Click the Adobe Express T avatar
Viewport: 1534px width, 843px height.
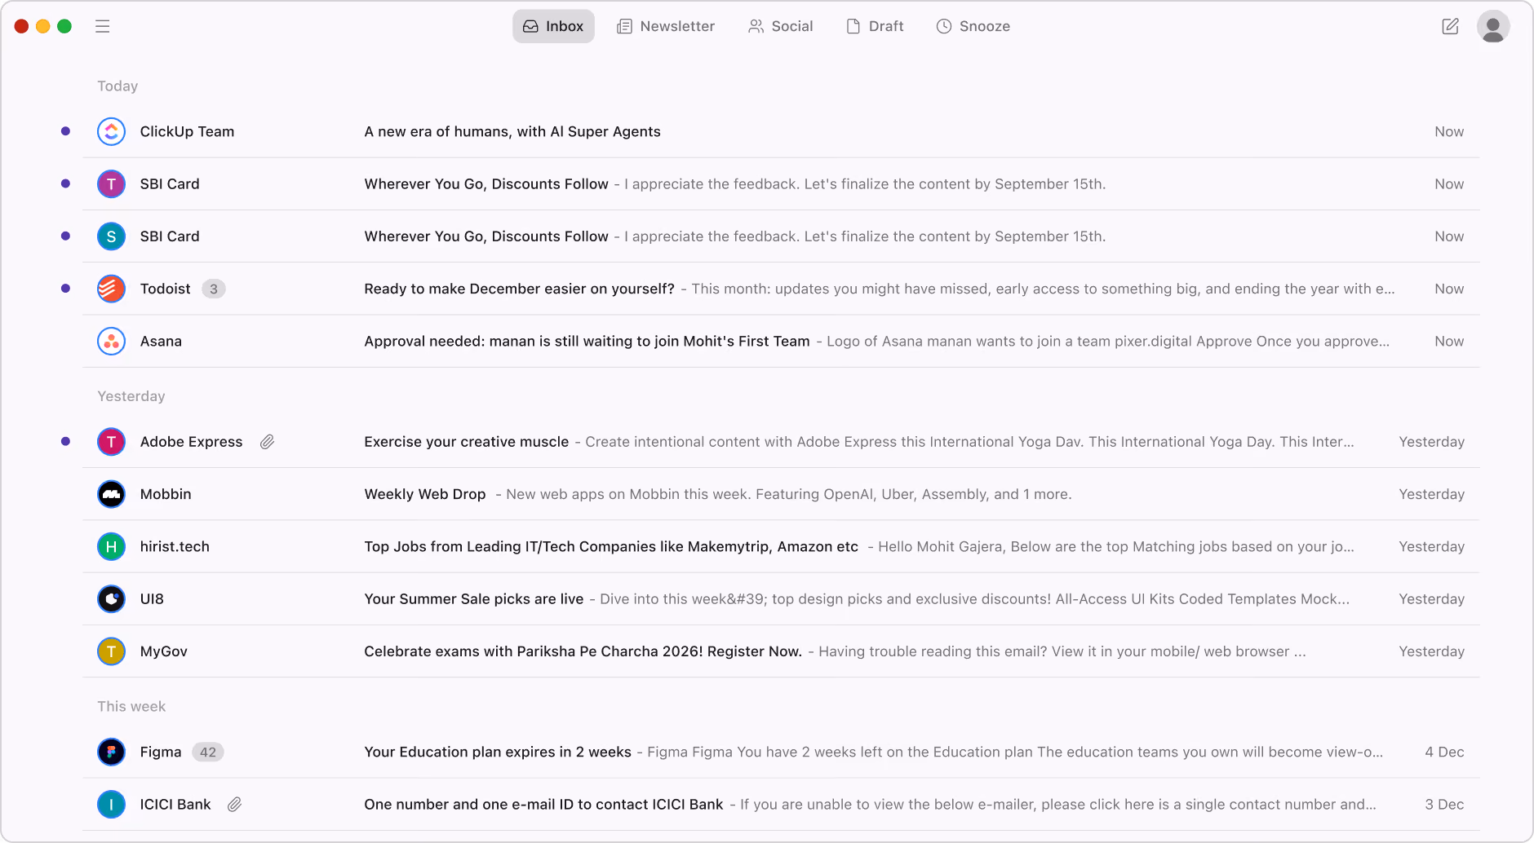[x=111, y=442]
